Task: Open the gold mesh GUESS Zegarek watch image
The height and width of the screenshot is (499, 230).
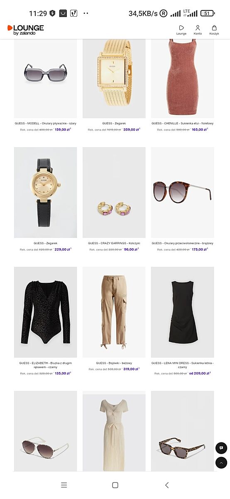Action: point(114,78)
